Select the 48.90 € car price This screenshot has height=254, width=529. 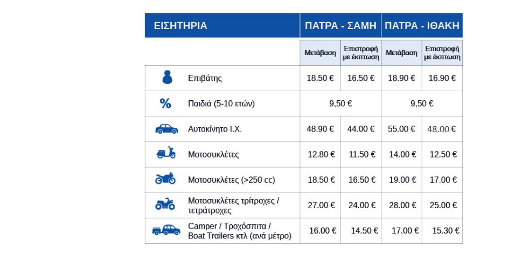tap(320, 129)
